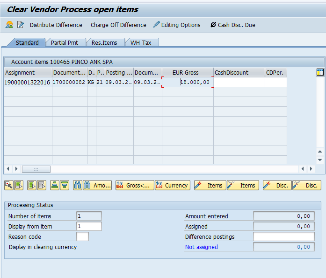Click the Assigned amount field
This screenshot has height=278, width=326.
[x=284, y=226]
